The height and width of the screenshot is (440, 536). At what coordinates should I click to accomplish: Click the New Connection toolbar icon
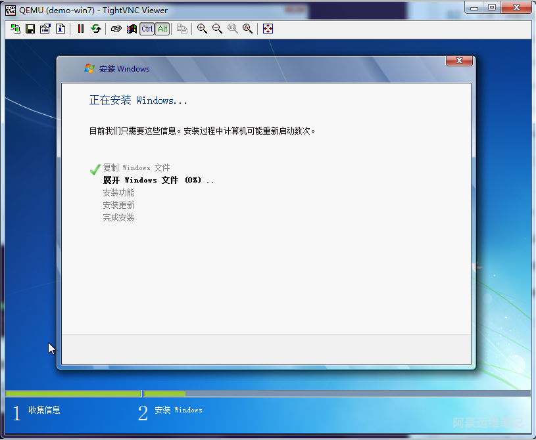pos(15,29)
